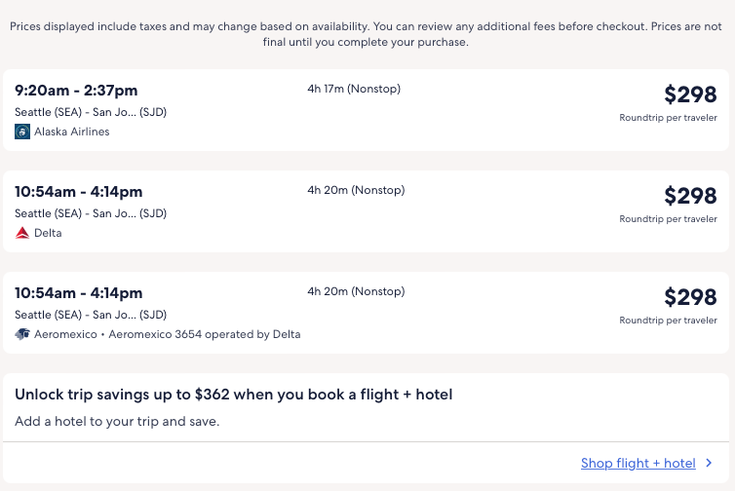
Task: Select the 9:20am - 2:37pm flight time
Action: [x=76, y=91]
